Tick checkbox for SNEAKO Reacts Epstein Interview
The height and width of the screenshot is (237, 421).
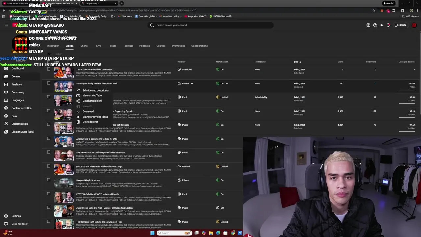tap(49, 152)
